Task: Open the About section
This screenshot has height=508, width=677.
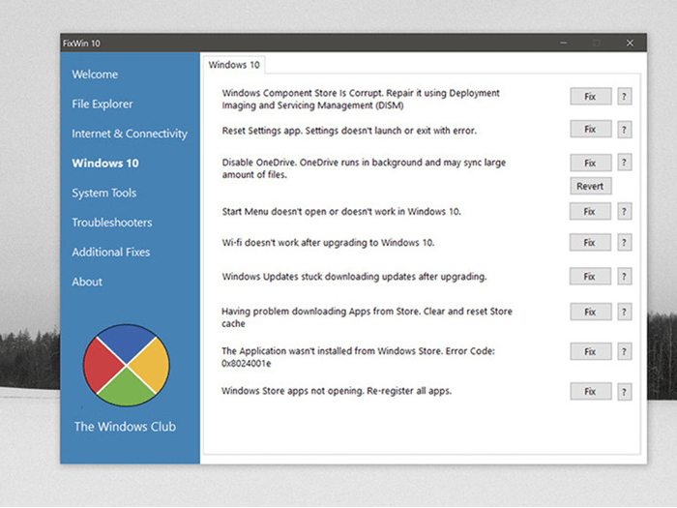Action: point(87,282)
